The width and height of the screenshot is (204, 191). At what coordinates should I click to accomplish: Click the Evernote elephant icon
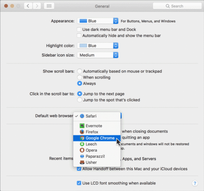coord(82,126)
